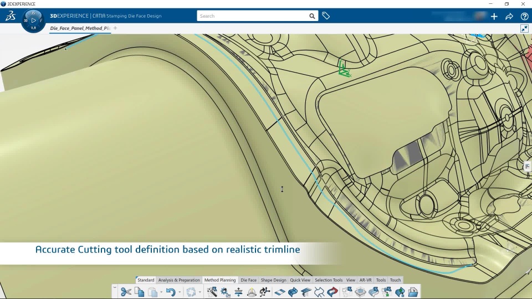The width and height of the screenshot is (532, 299).
Task: Select the flat blue surface tool icon
Action: point(279,292)
